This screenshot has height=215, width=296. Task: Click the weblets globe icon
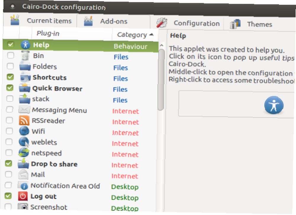pos(24,142)
